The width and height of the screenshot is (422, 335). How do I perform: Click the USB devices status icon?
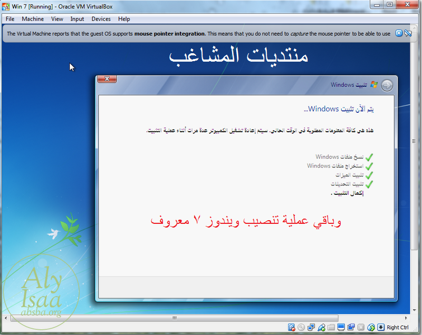[320, 328]
